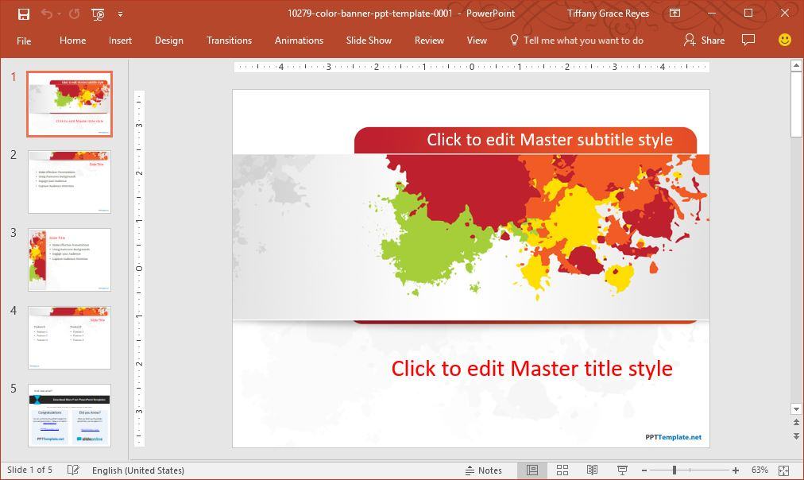This screenshot has width=804, height=480.
Task: Click the Save icon in quick access toolbar
Action: [x=24, y=14]
